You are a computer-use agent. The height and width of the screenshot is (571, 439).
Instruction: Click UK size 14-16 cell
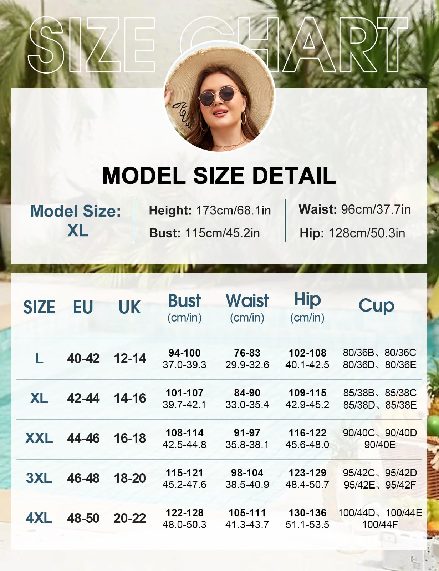click(130, 398)
